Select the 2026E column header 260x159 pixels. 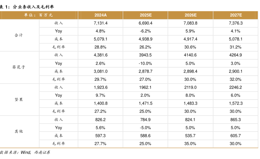[191, 15]
